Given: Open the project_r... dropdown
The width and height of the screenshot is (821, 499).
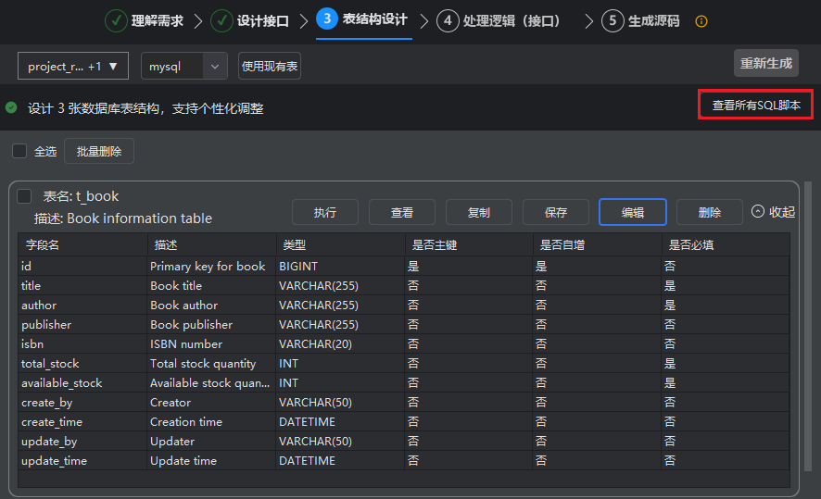Looking at the screenshot, I should pos(73,67).
